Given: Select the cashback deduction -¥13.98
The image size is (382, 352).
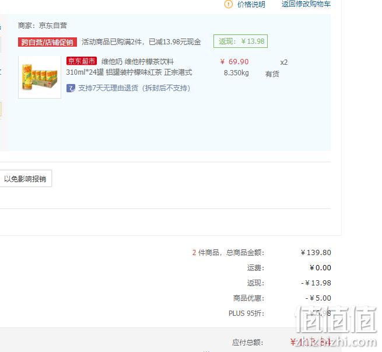Looking at the screenshot, I should tap(316, 283).
